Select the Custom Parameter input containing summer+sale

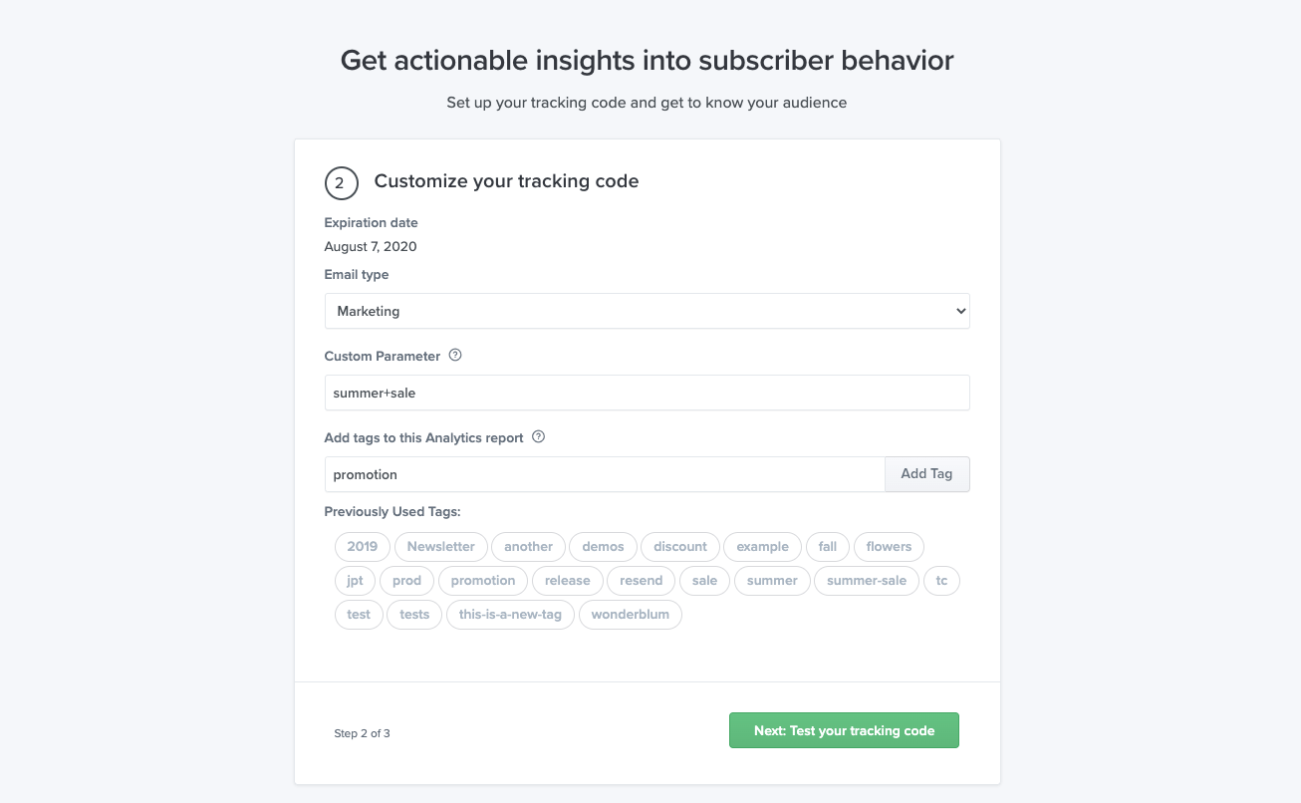tap(647, 393)
